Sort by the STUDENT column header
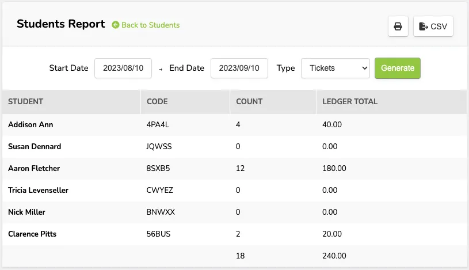Image resolution: width=469 pixels, height=270 pixels. tap(26, 101)
